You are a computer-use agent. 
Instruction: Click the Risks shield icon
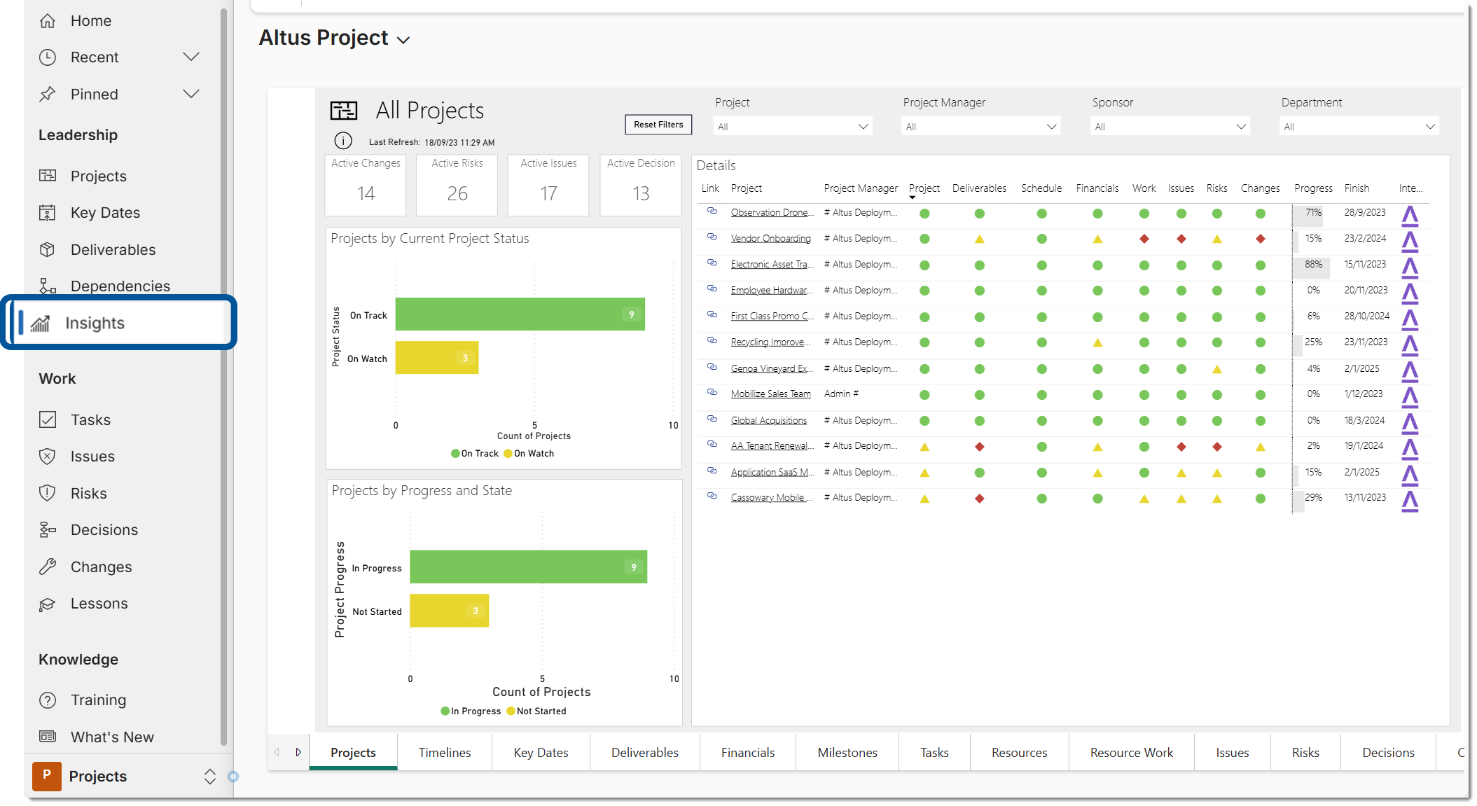click(x=48, y=493)
